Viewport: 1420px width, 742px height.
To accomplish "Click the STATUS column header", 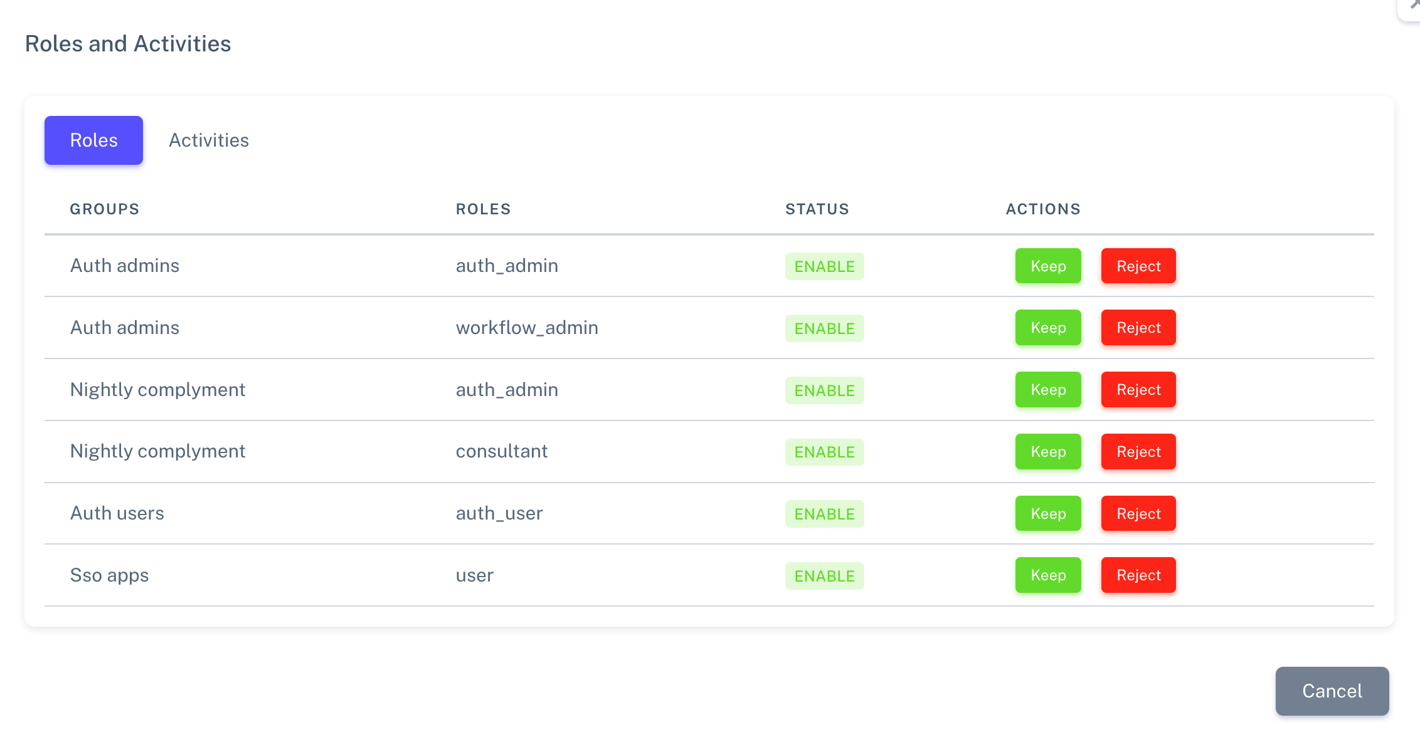I will (817, 209).
